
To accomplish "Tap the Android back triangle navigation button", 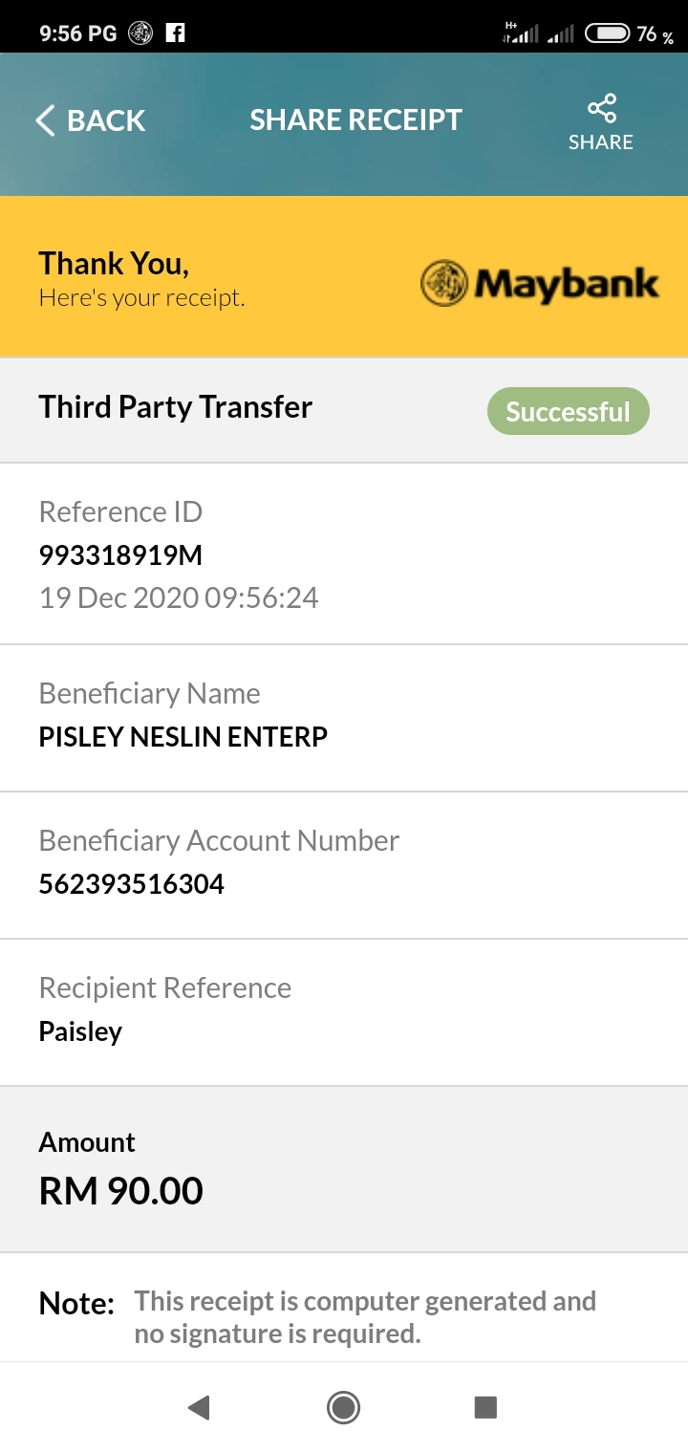I will click(x=199, y=1407).
